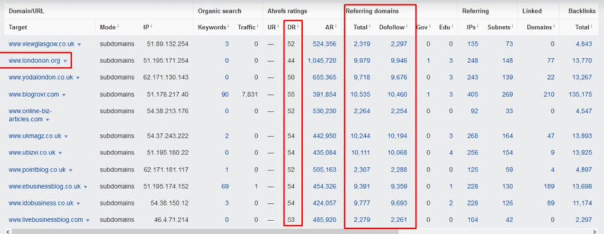
Task: Sort by the Target column header
Action: pos(18,27)
